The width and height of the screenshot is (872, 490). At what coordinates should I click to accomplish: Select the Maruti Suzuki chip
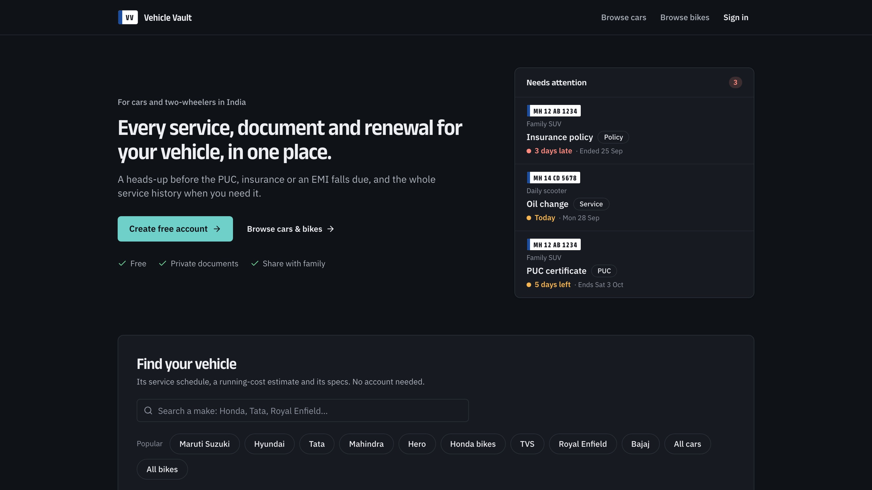204,444
